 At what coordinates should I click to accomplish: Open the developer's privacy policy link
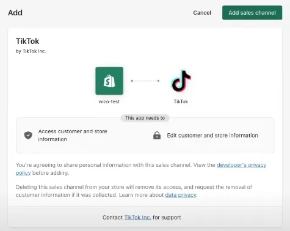242,165
